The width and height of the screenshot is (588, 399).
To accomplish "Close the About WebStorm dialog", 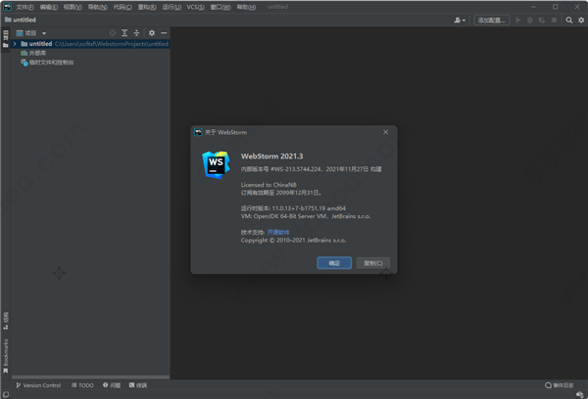I will (x=385, y=132).
